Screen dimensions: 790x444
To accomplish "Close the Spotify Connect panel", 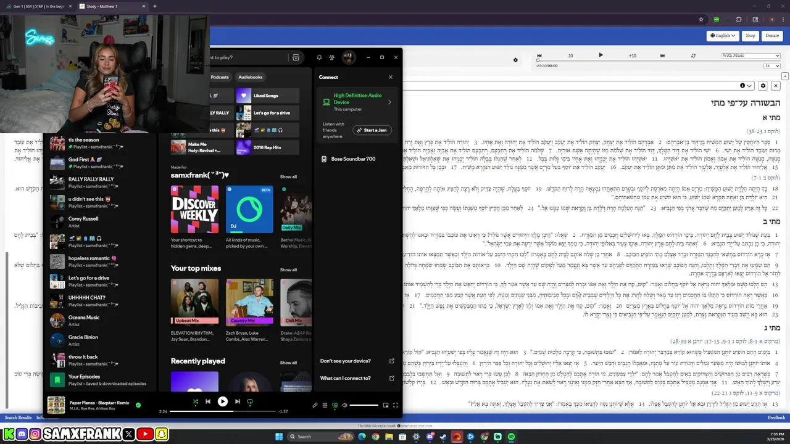I will point(390,77).
